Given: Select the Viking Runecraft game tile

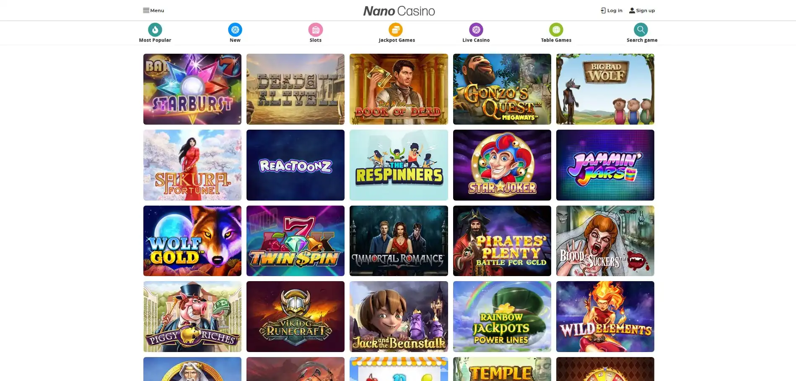Looking at the screenshot, I should (296, 317).
